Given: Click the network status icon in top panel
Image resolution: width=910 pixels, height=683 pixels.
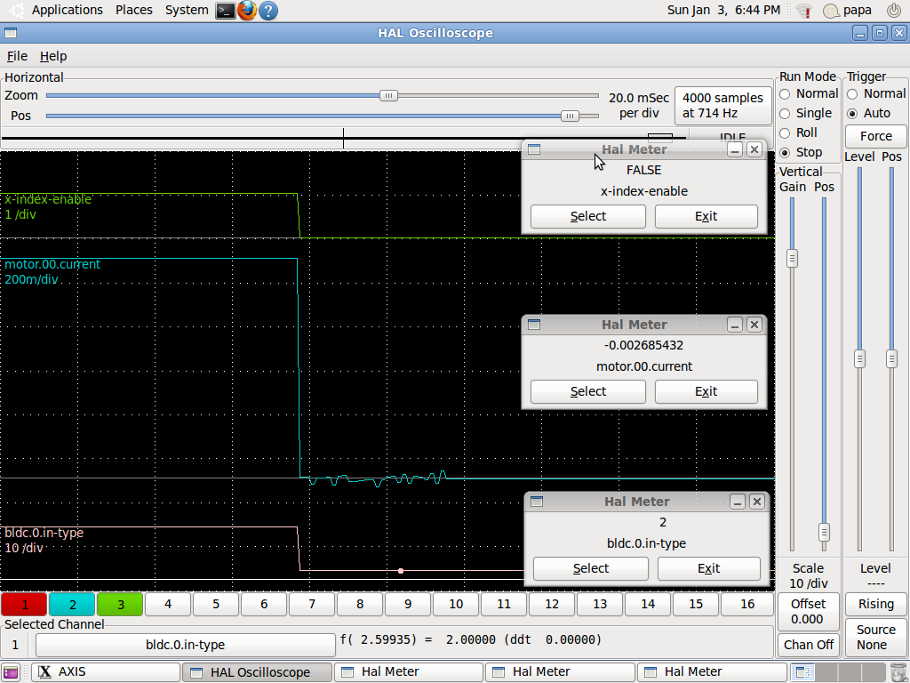Looking at the screenshot, I should (803, 11).
